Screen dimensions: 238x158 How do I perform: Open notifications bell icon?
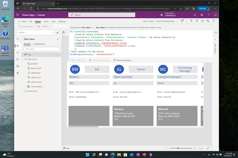click(x=195, y=15)
